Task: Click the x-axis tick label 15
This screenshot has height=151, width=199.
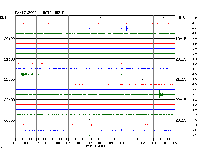Action: [175, 143]
